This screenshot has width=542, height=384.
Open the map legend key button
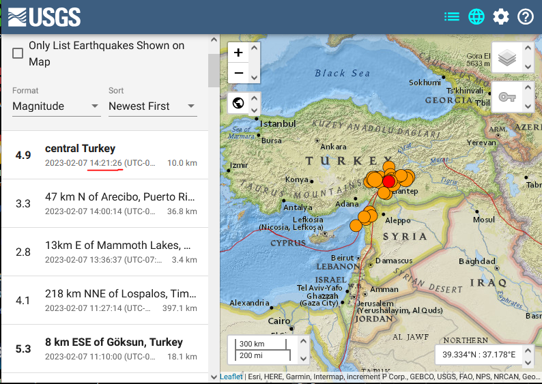coord(507,97)
